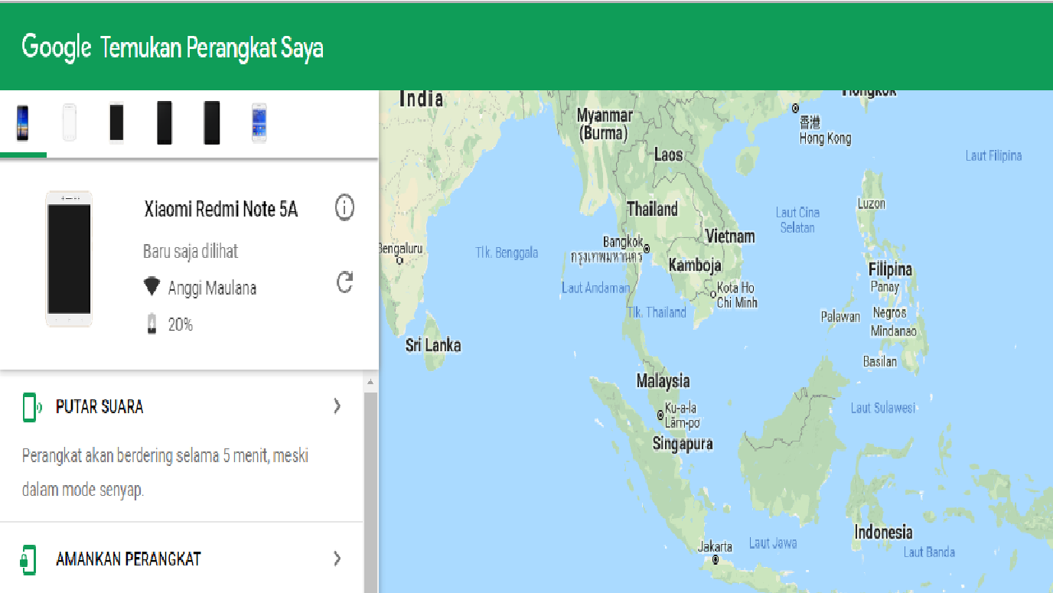Click the Xiaomi Redmi Note 5A device name
Screen dimensions: 1053x593
click(220, 209)
